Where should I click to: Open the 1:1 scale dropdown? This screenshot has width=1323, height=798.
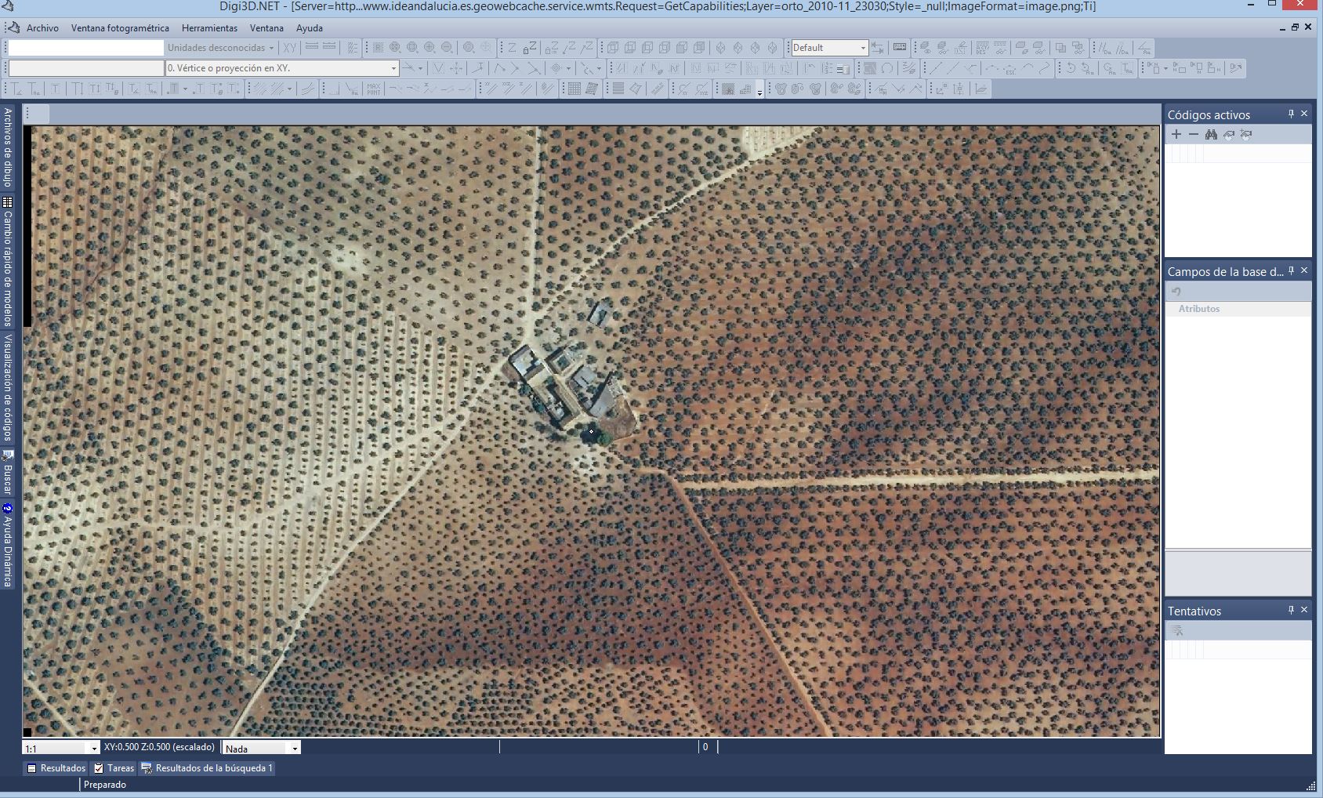pos(94,749)
